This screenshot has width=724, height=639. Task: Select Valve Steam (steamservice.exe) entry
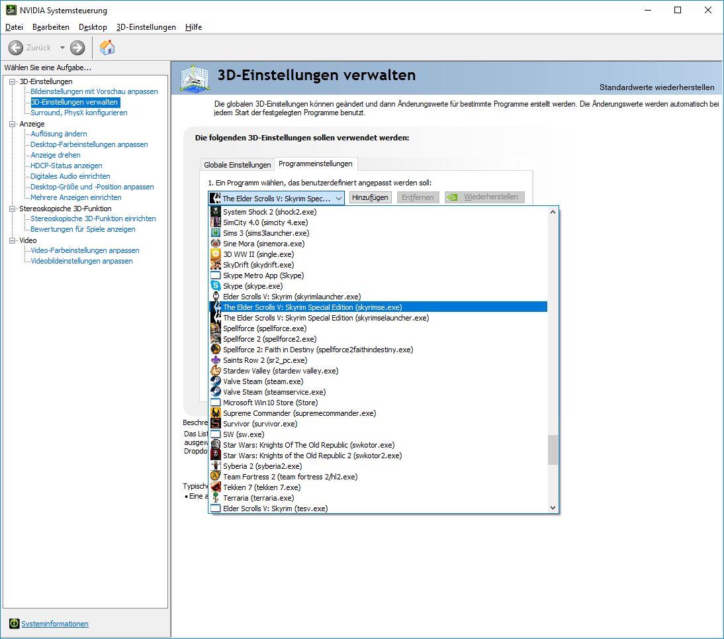[x=379, y=392]
